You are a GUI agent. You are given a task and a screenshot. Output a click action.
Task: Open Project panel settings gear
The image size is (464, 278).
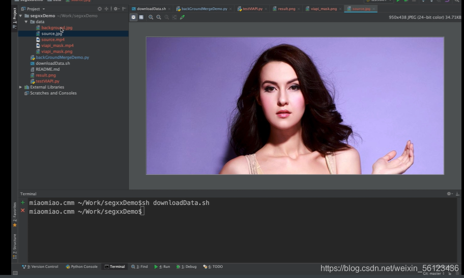click(116, 9)
